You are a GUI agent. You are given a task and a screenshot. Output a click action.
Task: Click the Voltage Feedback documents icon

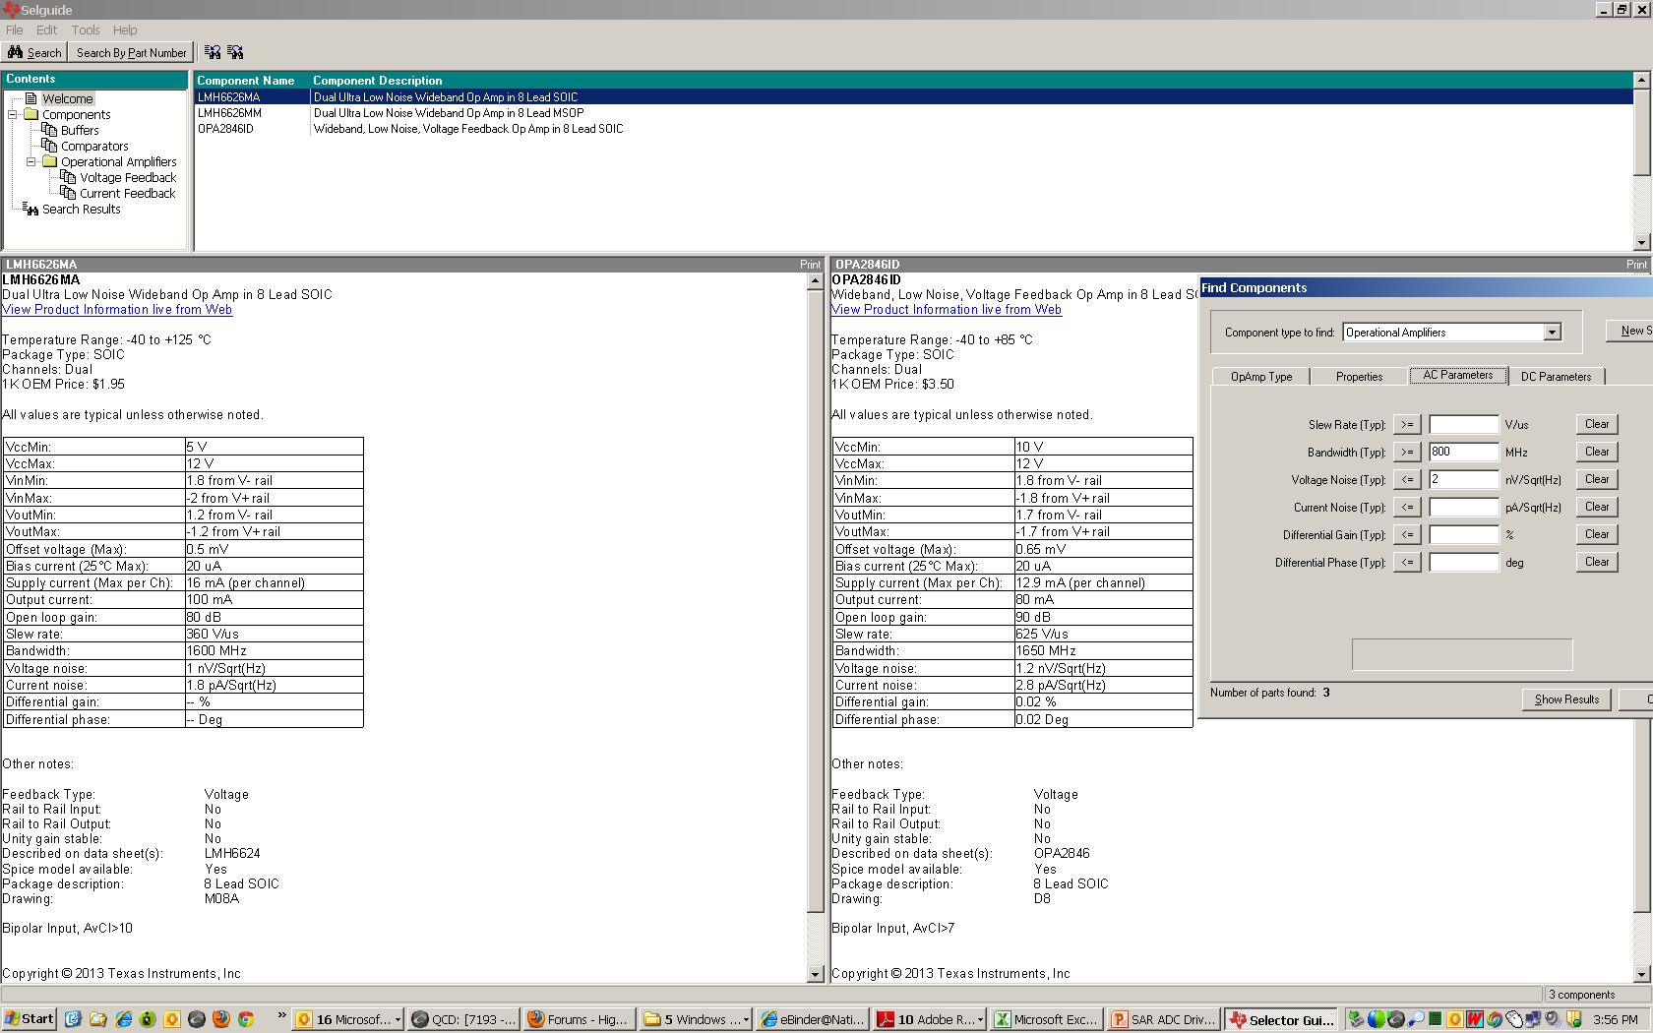point(68,177)
